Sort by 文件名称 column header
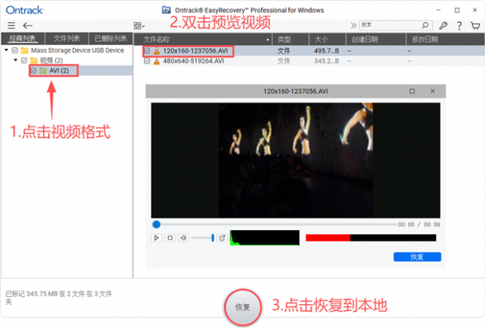The width and height of the screenshot is (485, 329). pos(203,39)
